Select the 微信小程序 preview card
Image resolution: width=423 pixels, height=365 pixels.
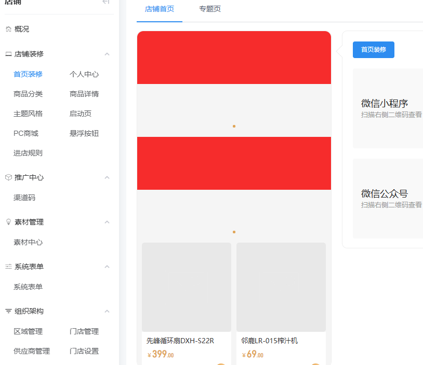click(388, 108)
